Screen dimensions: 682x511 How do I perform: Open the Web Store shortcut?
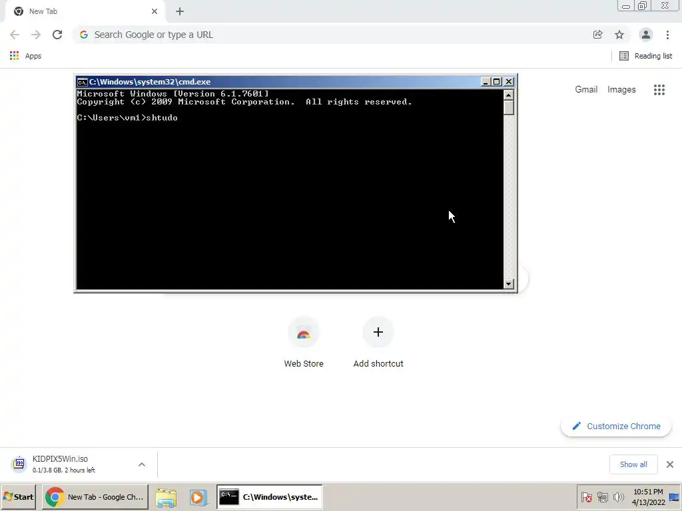[x=304, y=343]
